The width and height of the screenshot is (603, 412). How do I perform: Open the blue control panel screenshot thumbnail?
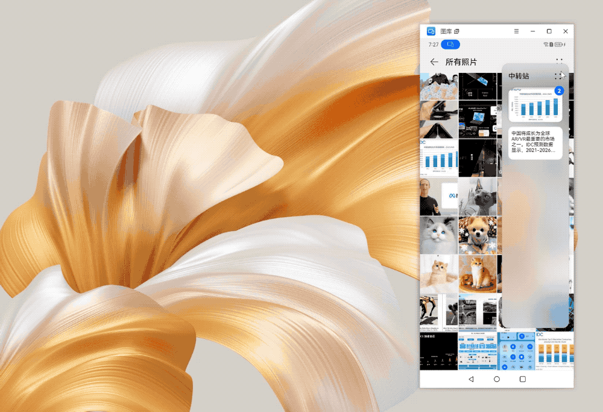pos(517,350)
